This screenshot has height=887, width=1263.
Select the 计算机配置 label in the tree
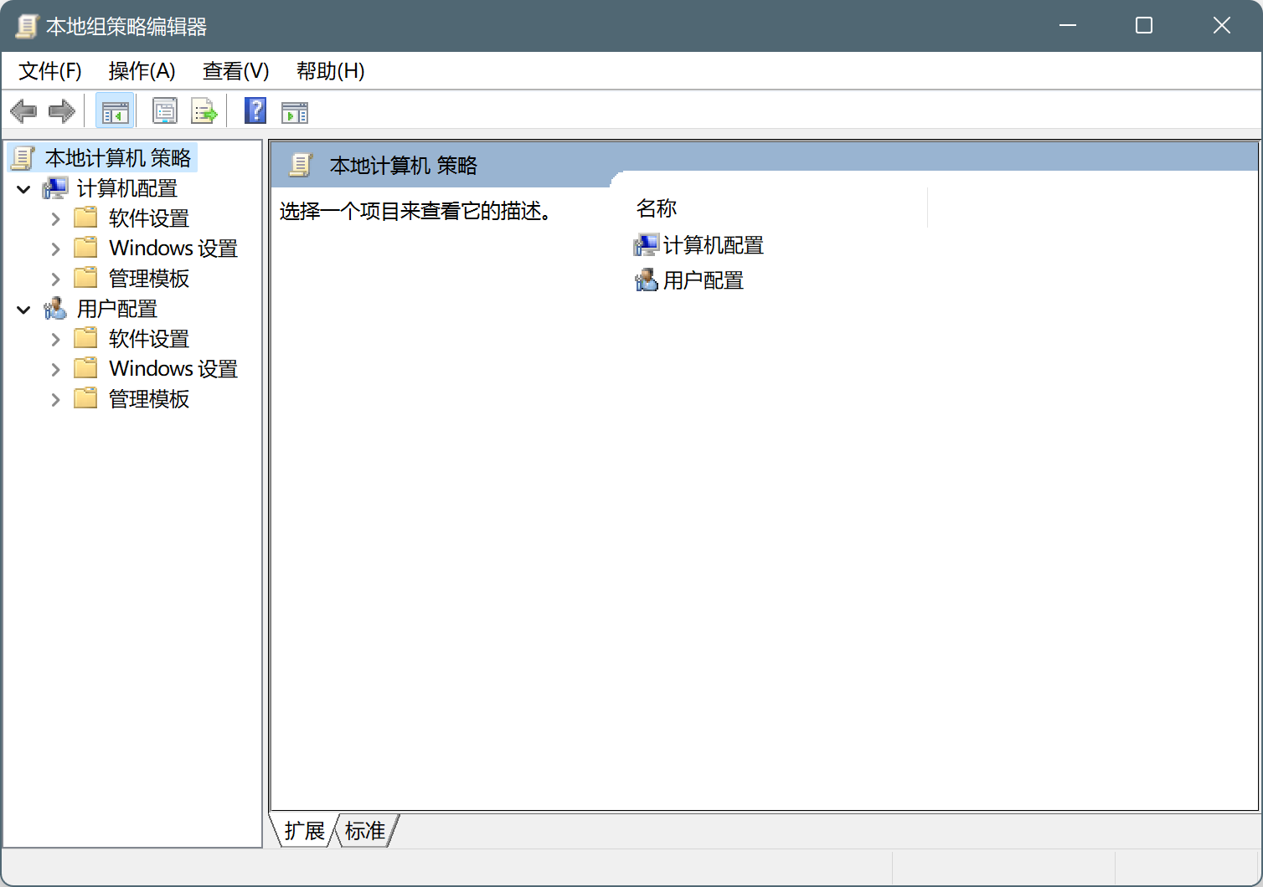click(127, 188)
